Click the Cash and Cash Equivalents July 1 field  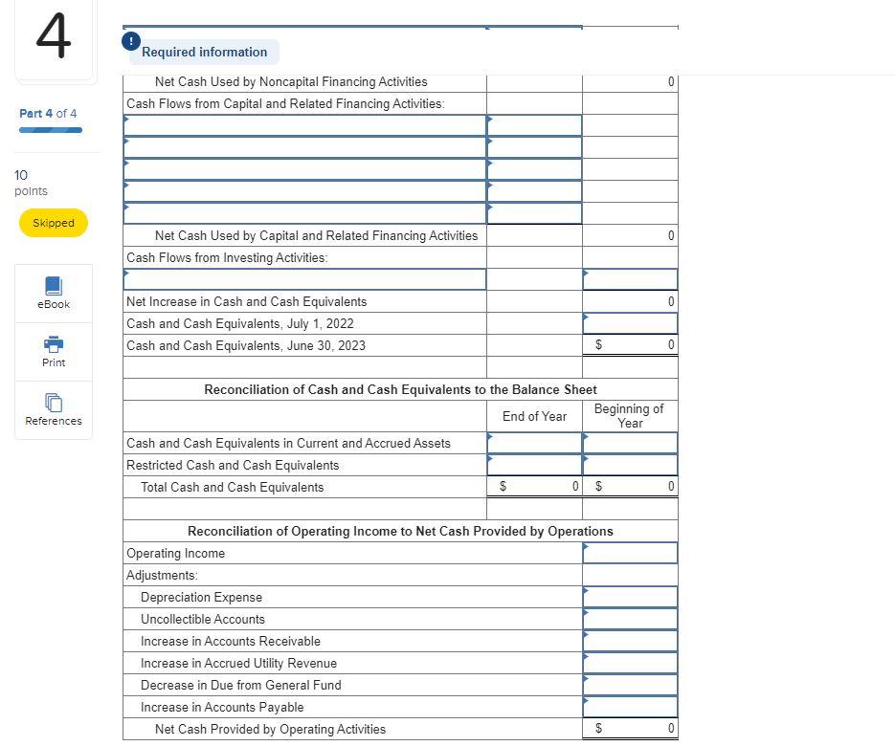point(629,323)
